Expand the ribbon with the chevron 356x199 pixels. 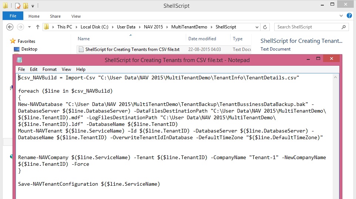coord(341,16)
